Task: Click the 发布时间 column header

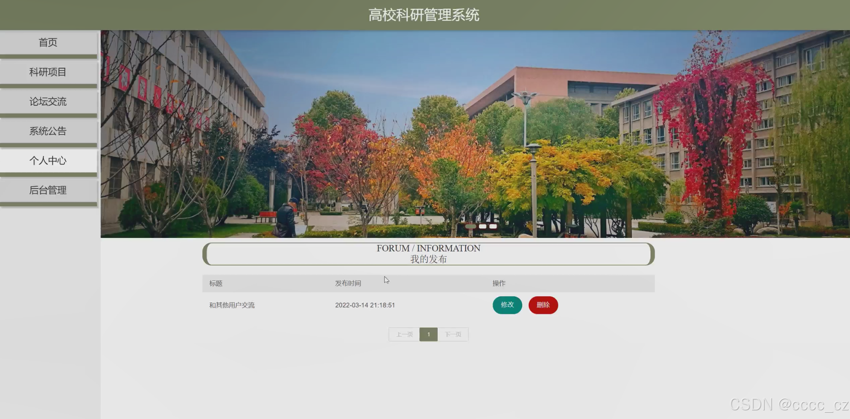Action: (x=348, y=283)
